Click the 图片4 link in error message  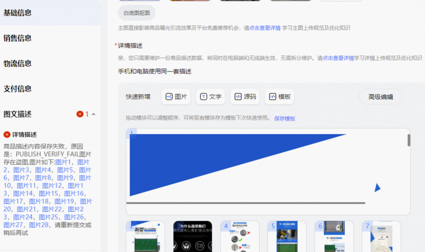pos(43,170)
